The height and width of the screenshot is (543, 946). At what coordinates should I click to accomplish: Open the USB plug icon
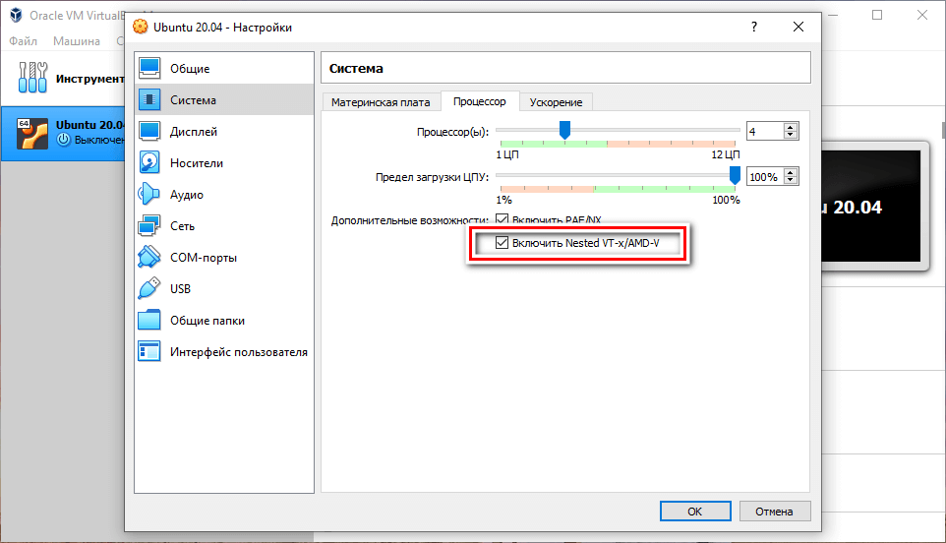click(149, 288)
